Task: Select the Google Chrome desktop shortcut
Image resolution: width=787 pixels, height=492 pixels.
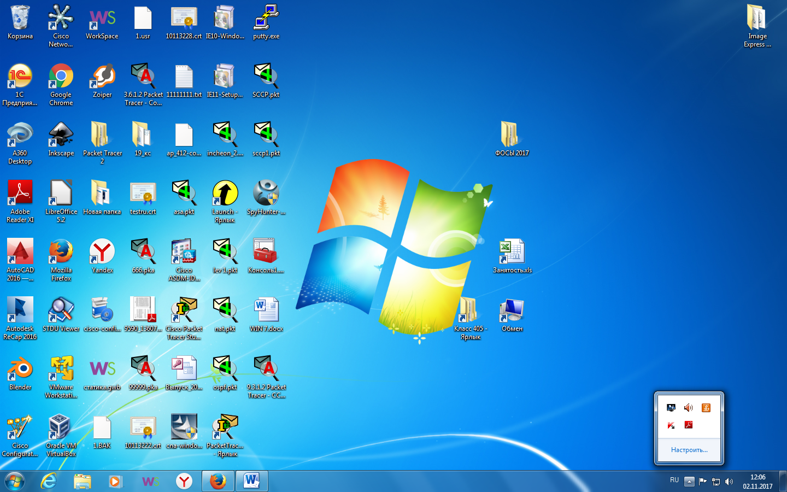Action: coord(61,85)
